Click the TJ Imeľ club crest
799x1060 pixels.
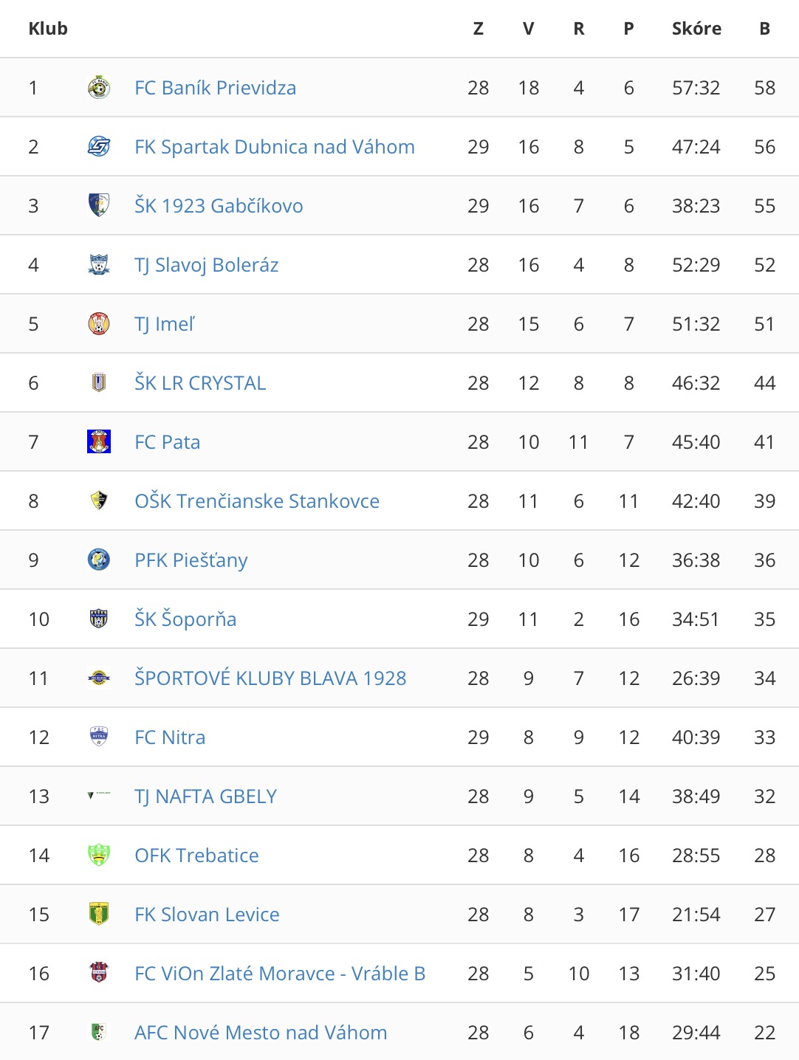(99, 324)
